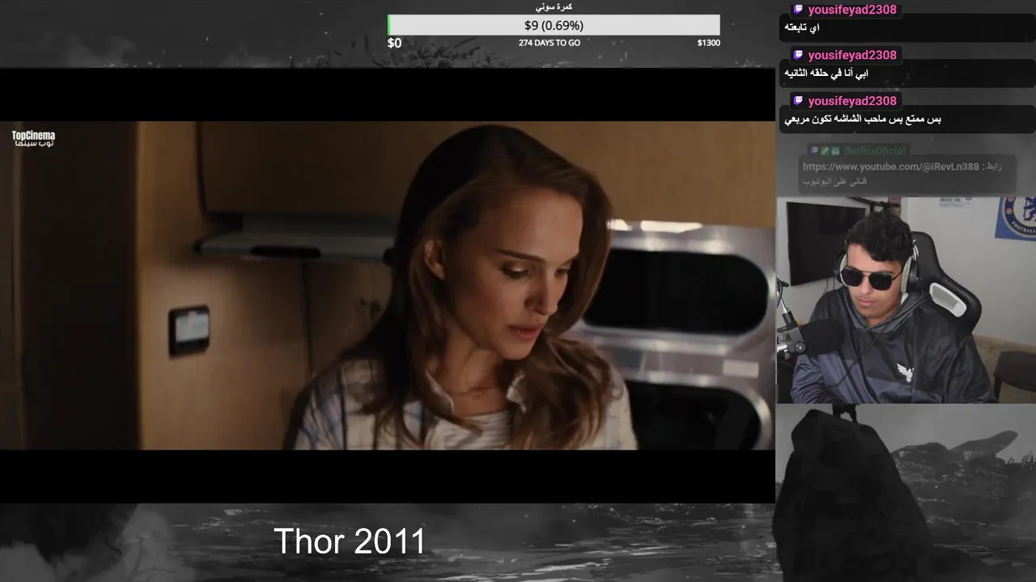1036x582 pixels.
Task: Click the third green badge before BotRixOfficial's name
Action: click(835, 151)
